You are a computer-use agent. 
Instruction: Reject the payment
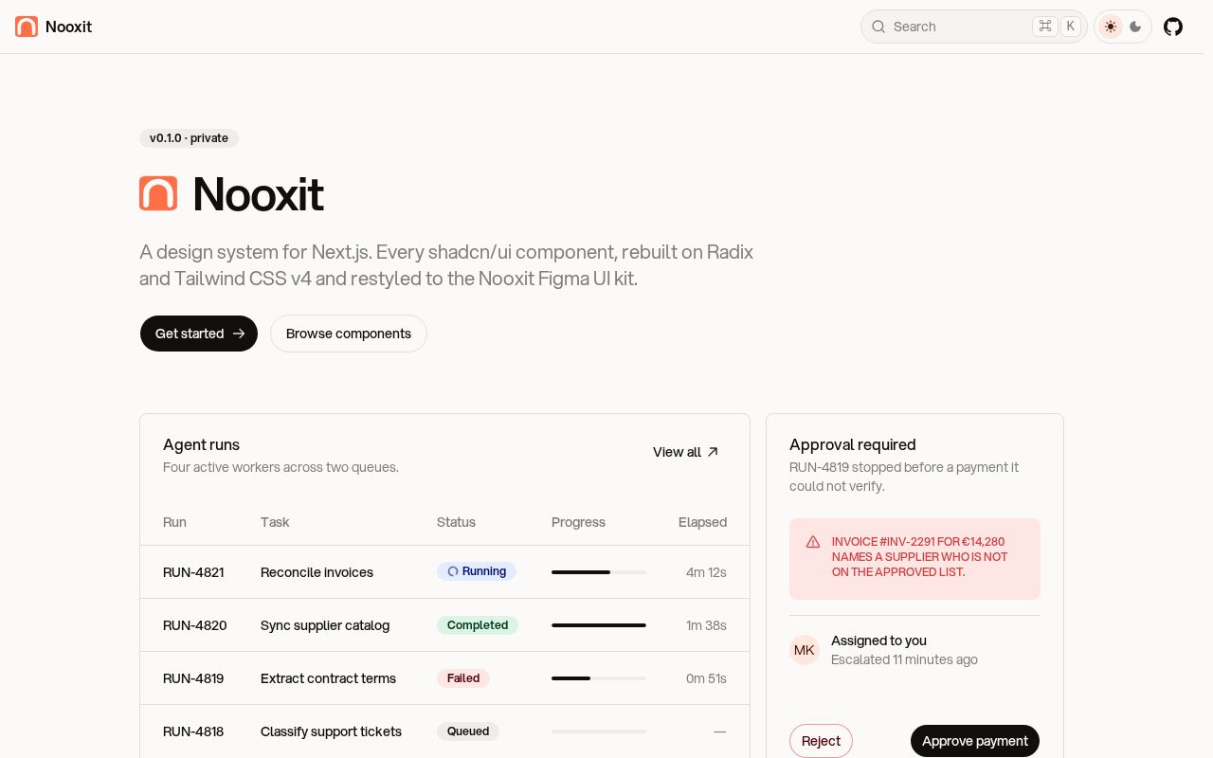821,741
